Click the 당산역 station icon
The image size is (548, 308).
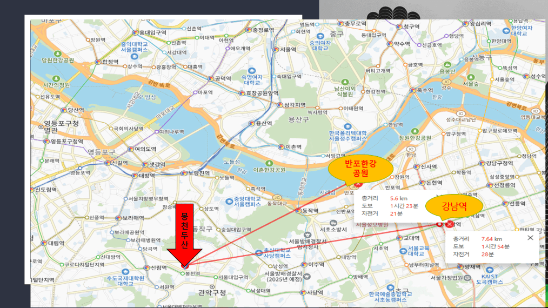tap(64, 110)
